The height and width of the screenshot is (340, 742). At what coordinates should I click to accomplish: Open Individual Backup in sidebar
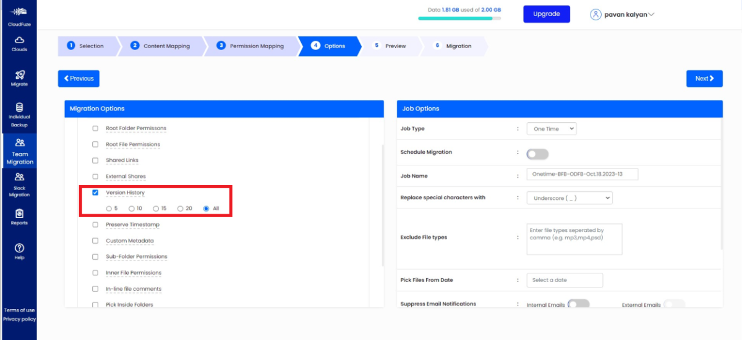click(x=19, y=107)
